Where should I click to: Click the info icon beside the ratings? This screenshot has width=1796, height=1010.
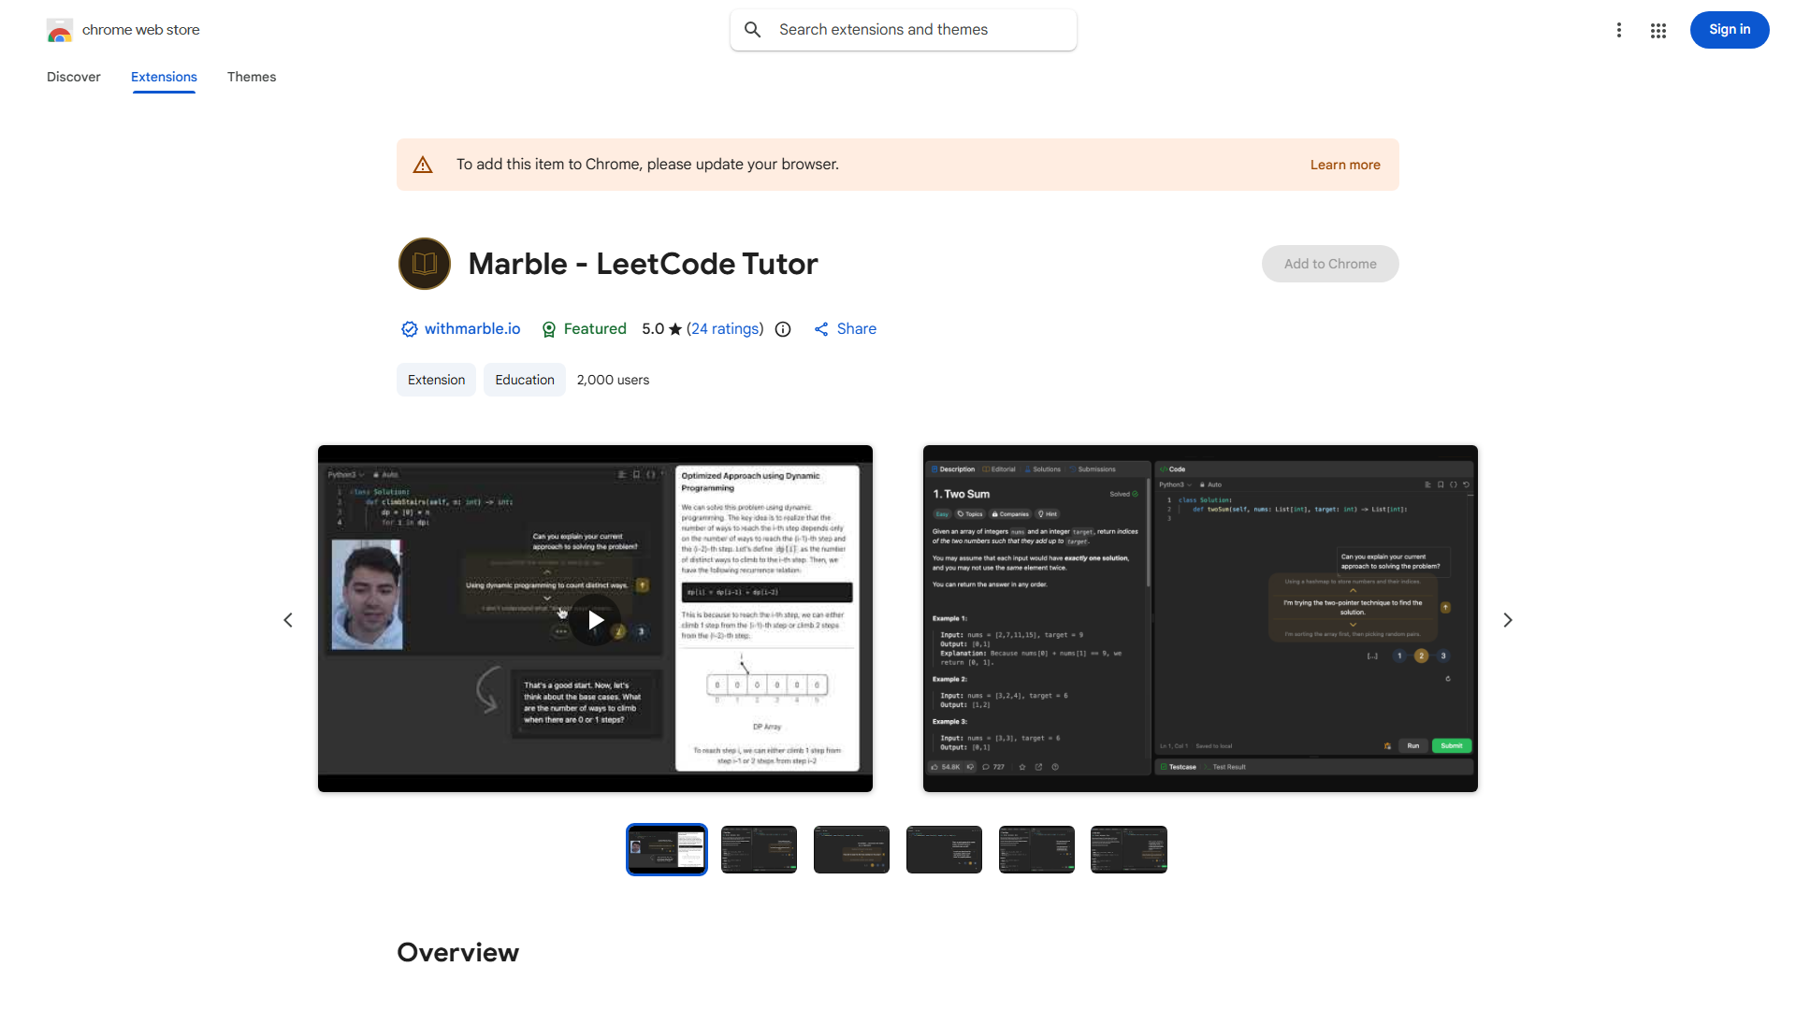(x=782, y=329)
